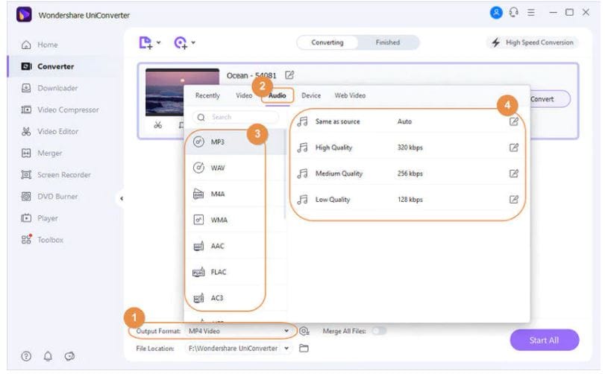Open the hamburger main menu
Image resolution: width=605 pixels, height=374 pixels.
(x=531, y=13)
